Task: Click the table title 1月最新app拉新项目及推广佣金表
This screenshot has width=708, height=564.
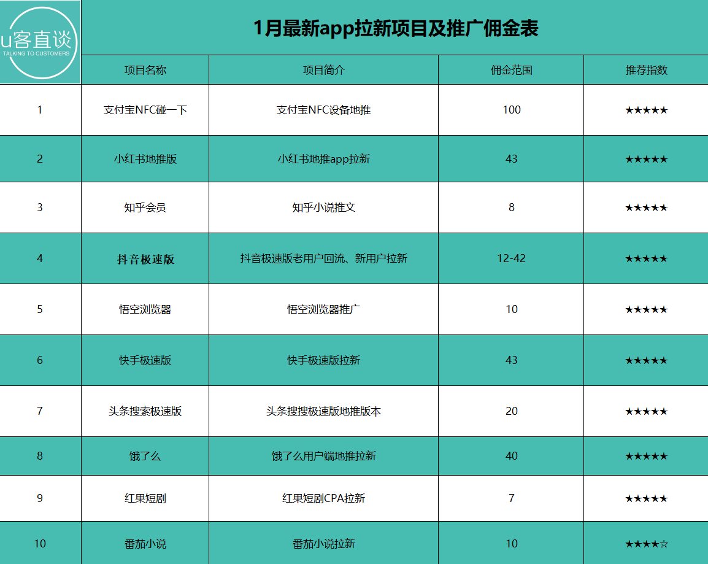Action: (396, 28)
